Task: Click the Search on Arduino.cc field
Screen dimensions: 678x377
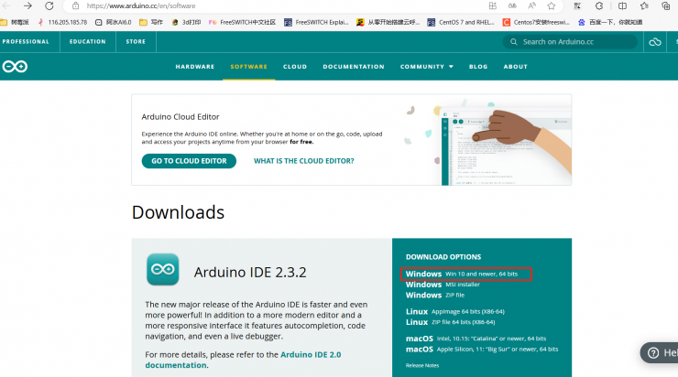Action: [577, 42]
